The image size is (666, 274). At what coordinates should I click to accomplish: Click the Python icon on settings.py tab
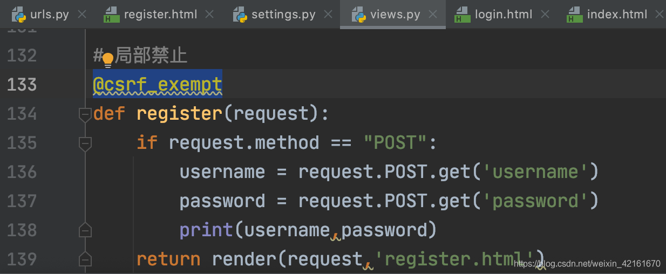[240, 15]
